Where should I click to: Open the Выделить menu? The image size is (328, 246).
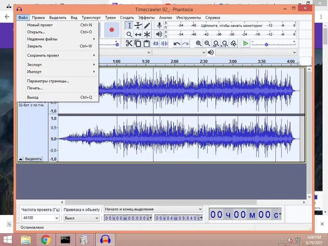click(x=58, y=18)
